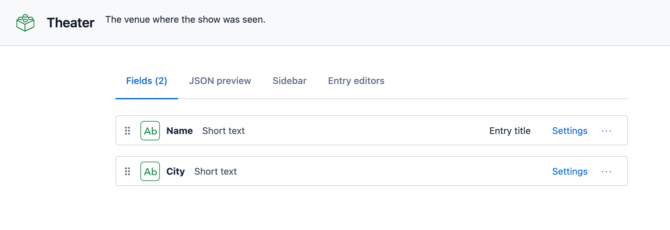670x230 pixels.
Task: Click the Ab text icon beside City
Action: 150,171
